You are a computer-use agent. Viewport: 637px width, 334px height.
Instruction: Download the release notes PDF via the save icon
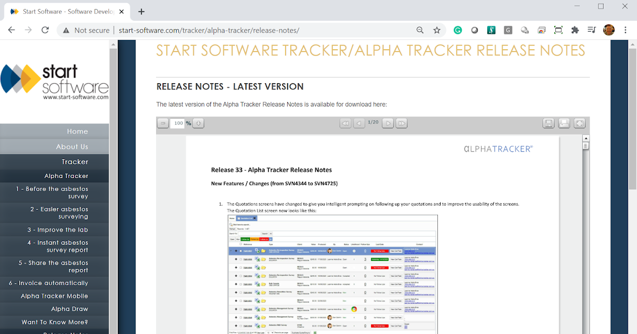548,123
